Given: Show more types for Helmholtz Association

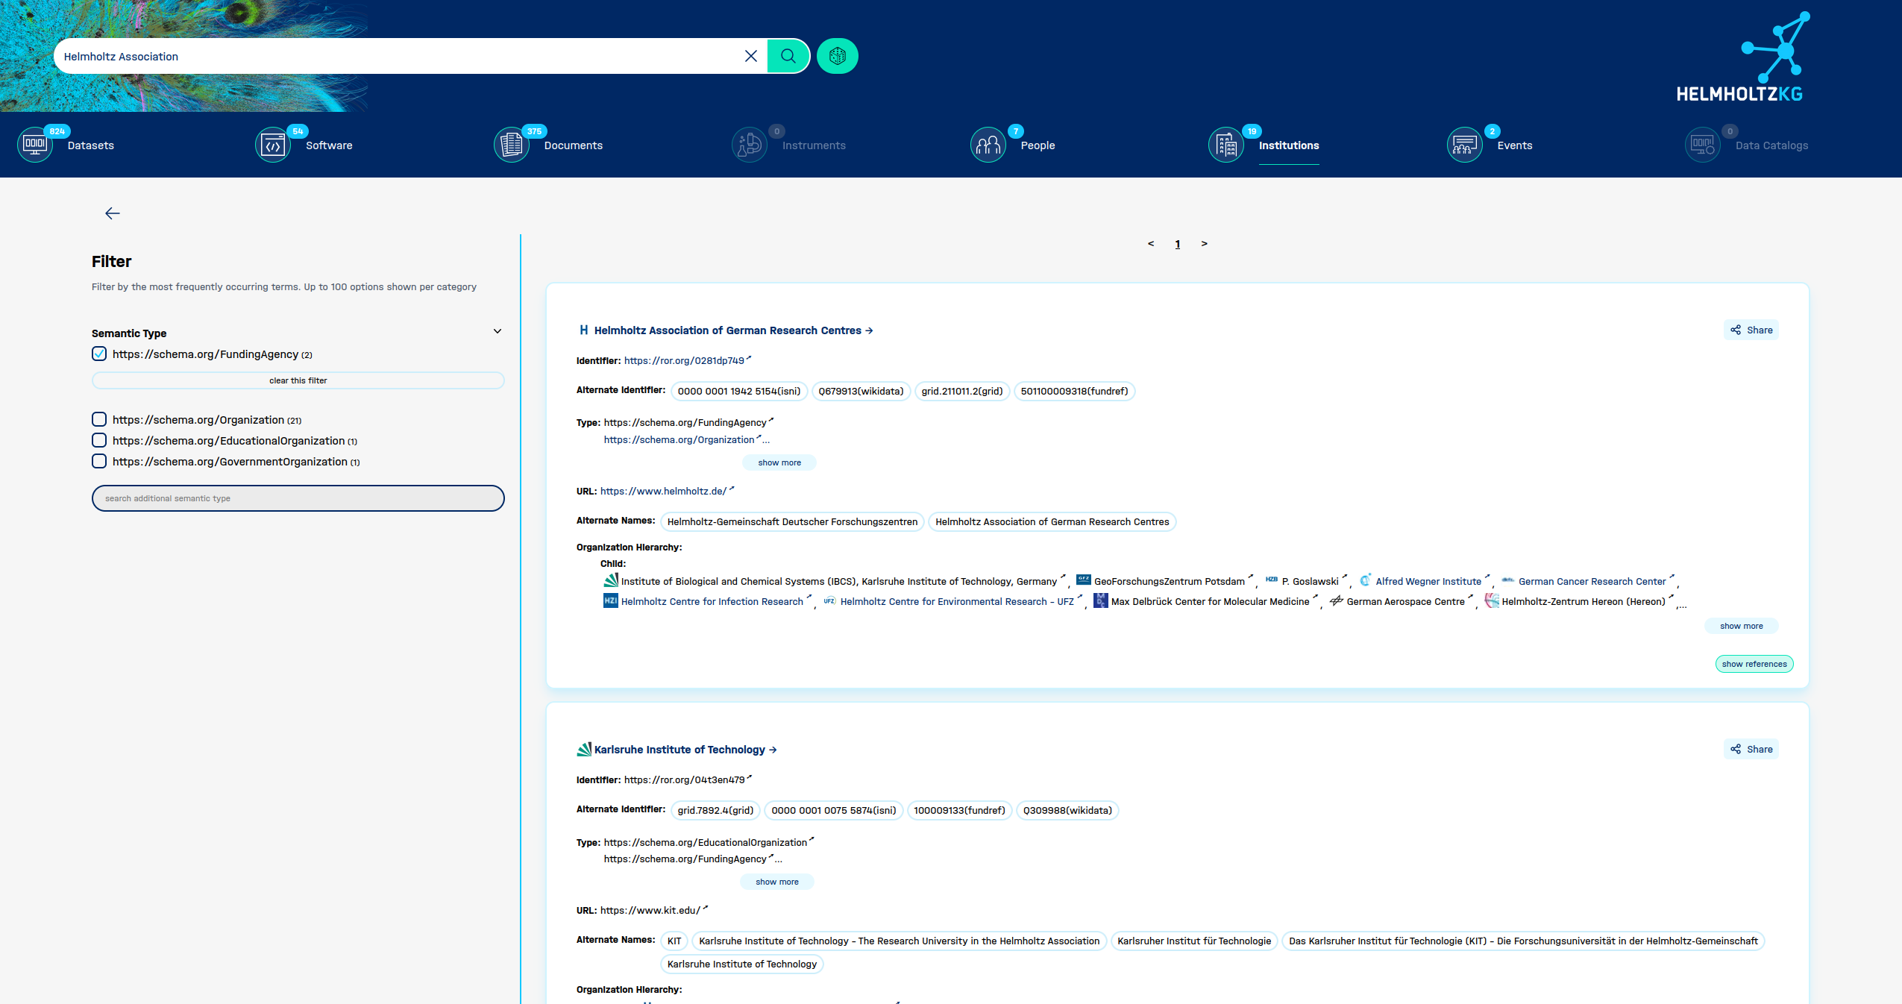Looking at the screenshot, I should [779, 462].
